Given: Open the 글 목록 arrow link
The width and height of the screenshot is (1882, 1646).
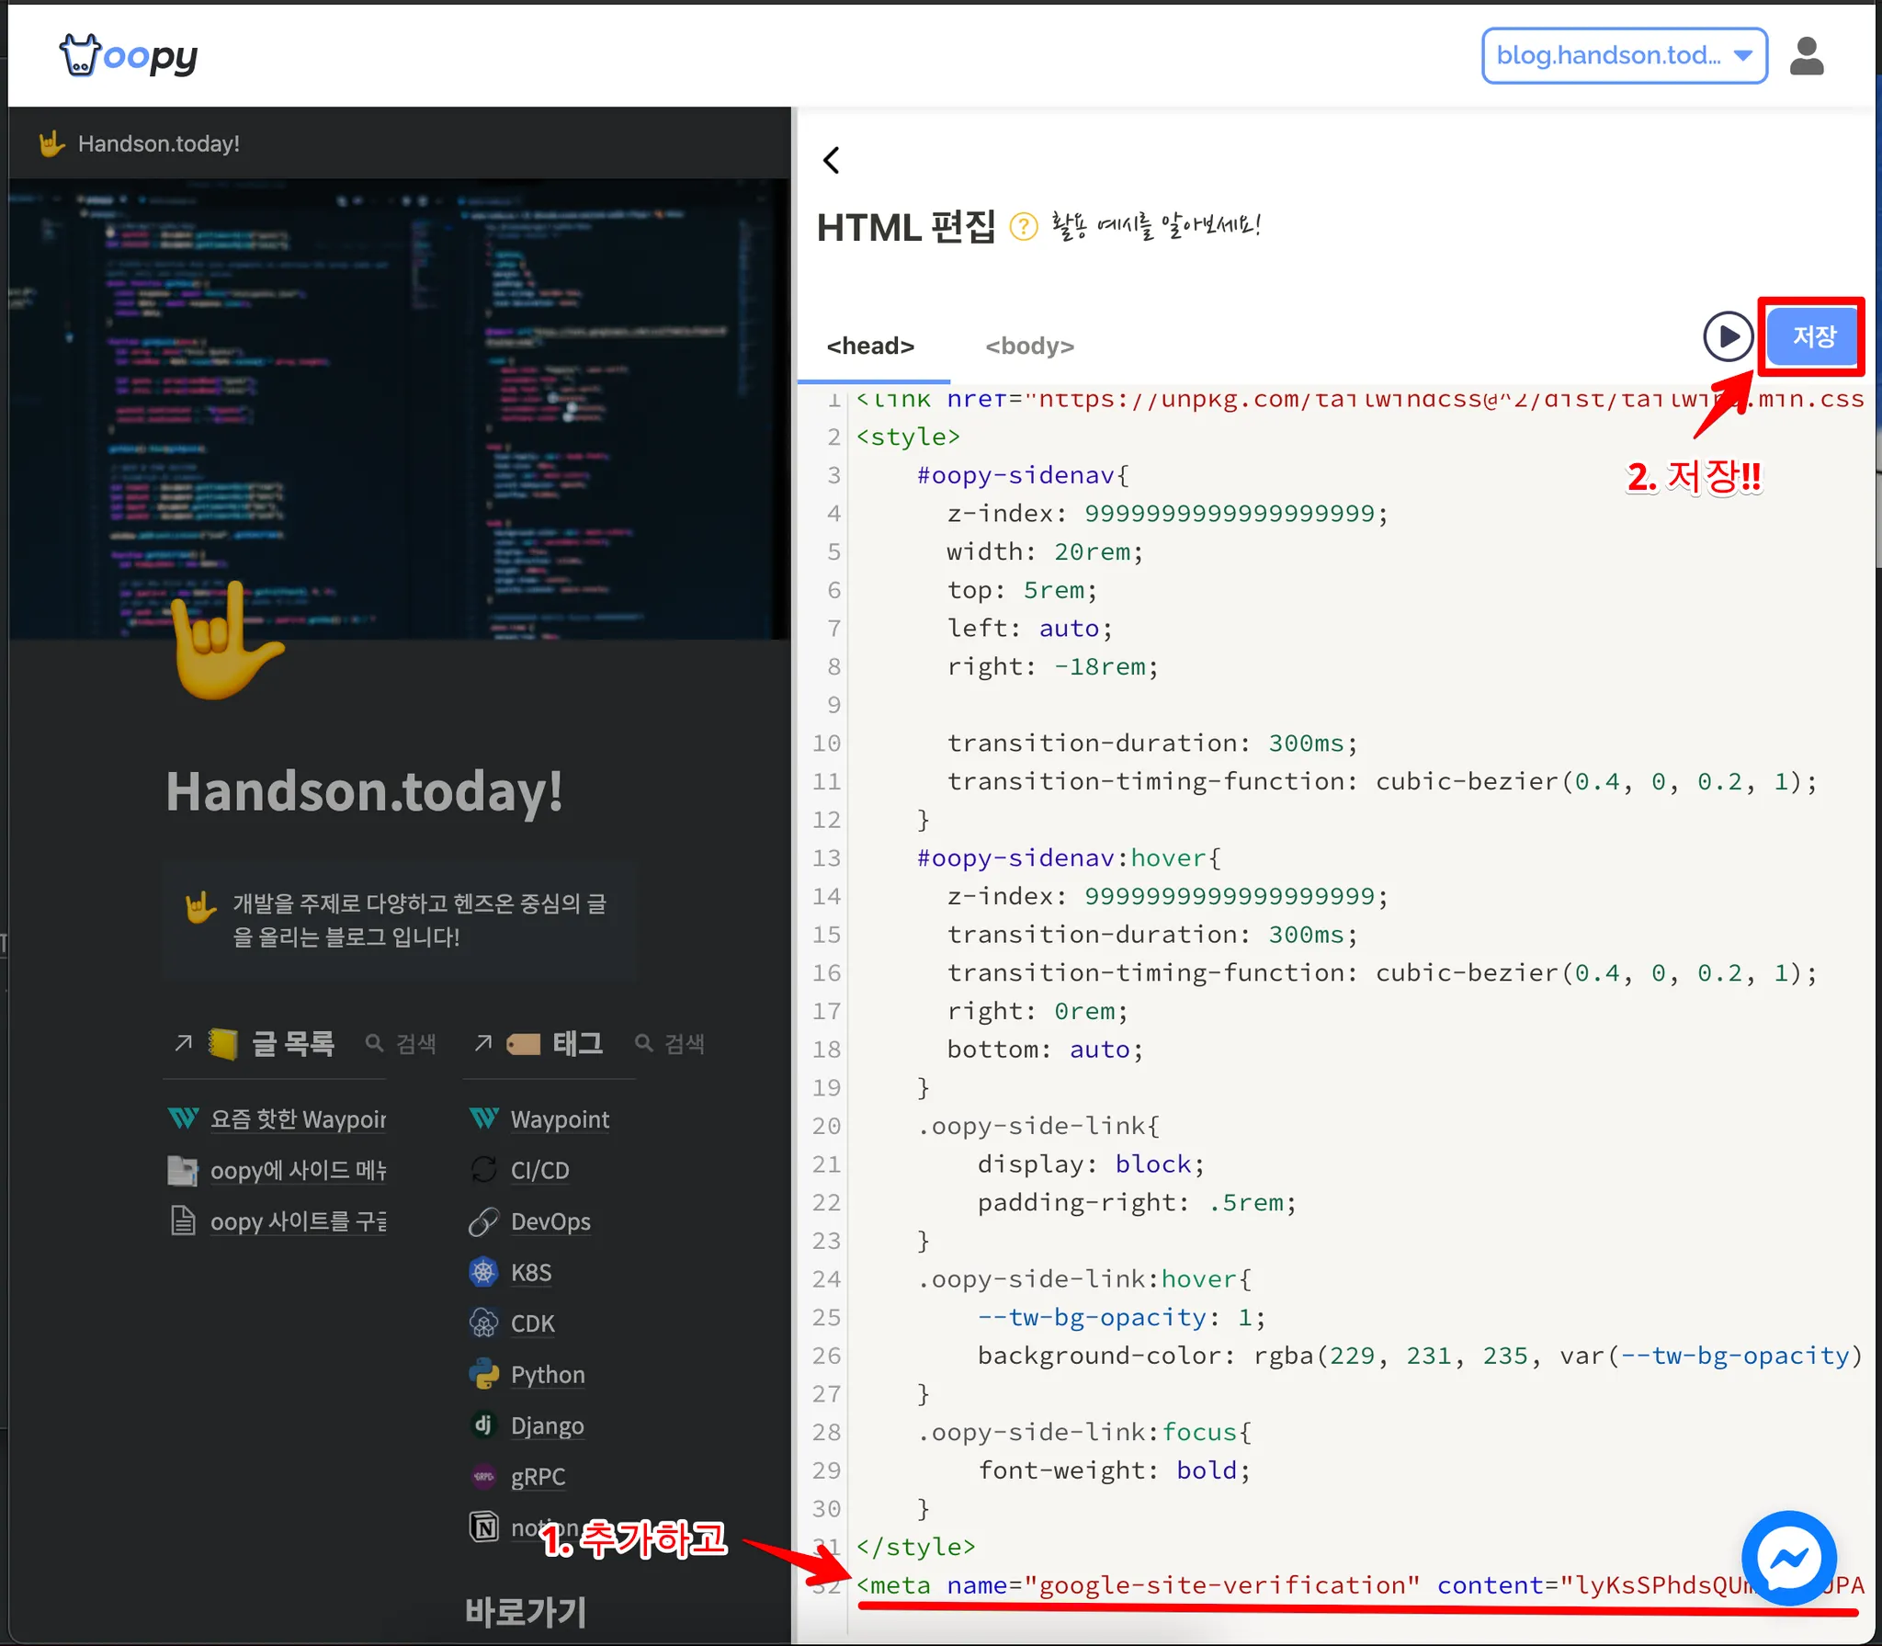Looking at the screenshot, I should tap(184, 1043).
